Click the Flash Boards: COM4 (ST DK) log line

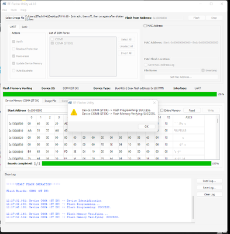pos(28,191)
